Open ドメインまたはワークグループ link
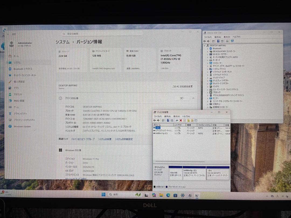The height and width of the screenshot is (218, 291). 83,139
